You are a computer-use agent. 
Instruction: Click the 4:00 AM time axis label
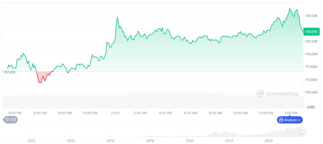tap(165, 113)
